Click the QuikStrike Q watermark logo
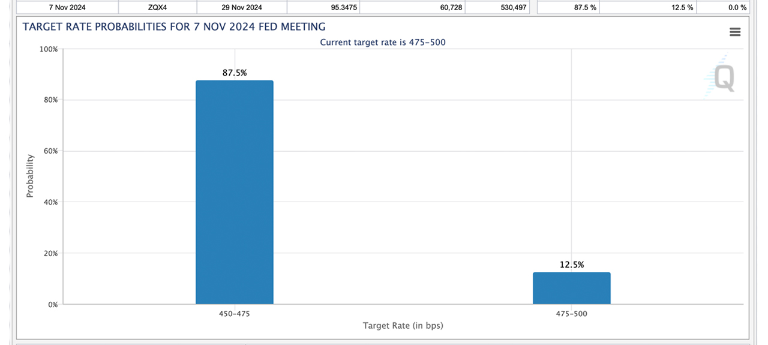This screenshot has height=345, width=768. pyautogui.click(x=721, y=77)
